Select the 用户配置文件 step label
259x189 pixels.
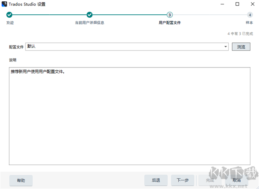(x=170, y=22)
